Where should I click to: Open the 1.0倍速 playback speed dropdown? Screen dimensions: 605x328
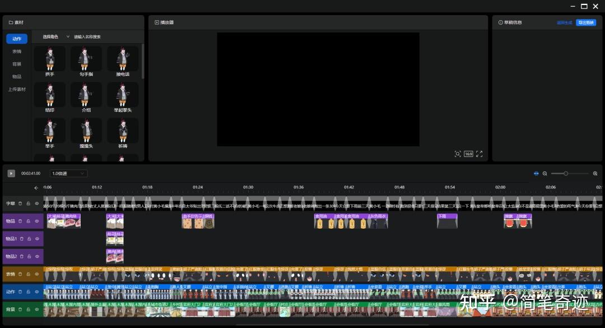[68, 173]
